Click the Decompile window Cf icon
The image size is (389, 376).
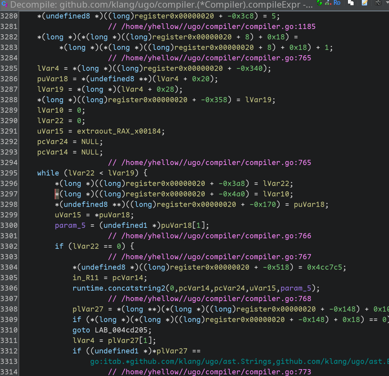point(4,5)
